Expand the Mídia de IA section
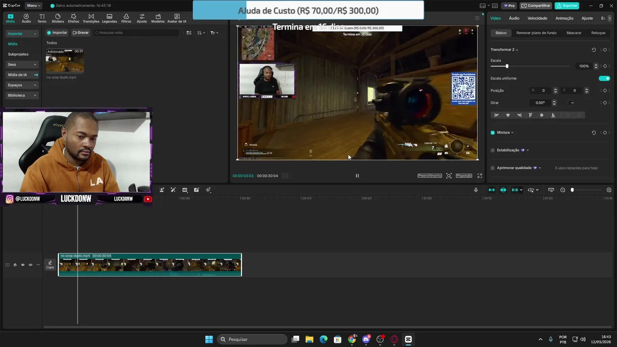 coord(22,75)
